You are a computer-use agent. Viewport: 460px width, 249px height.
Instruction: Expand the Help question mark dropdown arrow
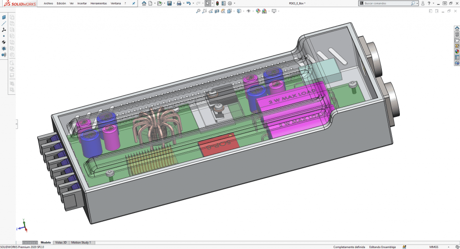coord(433,4)
